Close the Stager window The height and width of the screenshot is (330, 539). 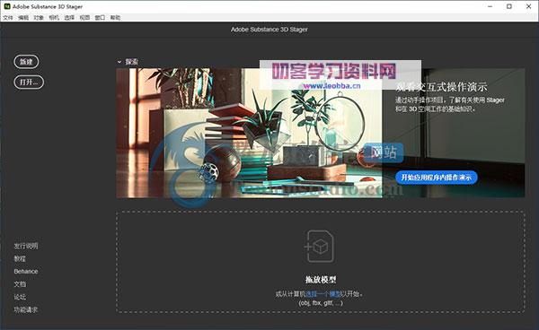529,6
